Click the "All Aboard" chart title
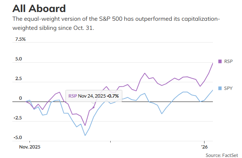This screenshot has height=158, width=242. pyautogui.click(x=39, y=8)
